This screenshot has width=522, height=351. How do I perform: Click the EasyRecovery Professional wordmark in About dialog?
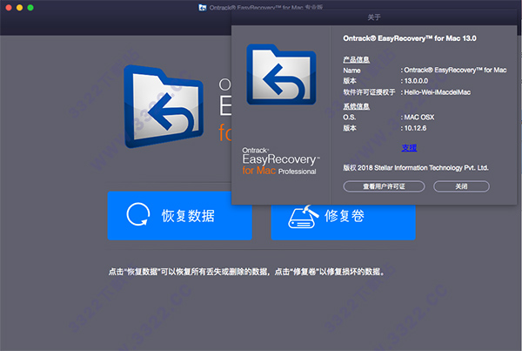pyautogui.click(x=281, y=161)
